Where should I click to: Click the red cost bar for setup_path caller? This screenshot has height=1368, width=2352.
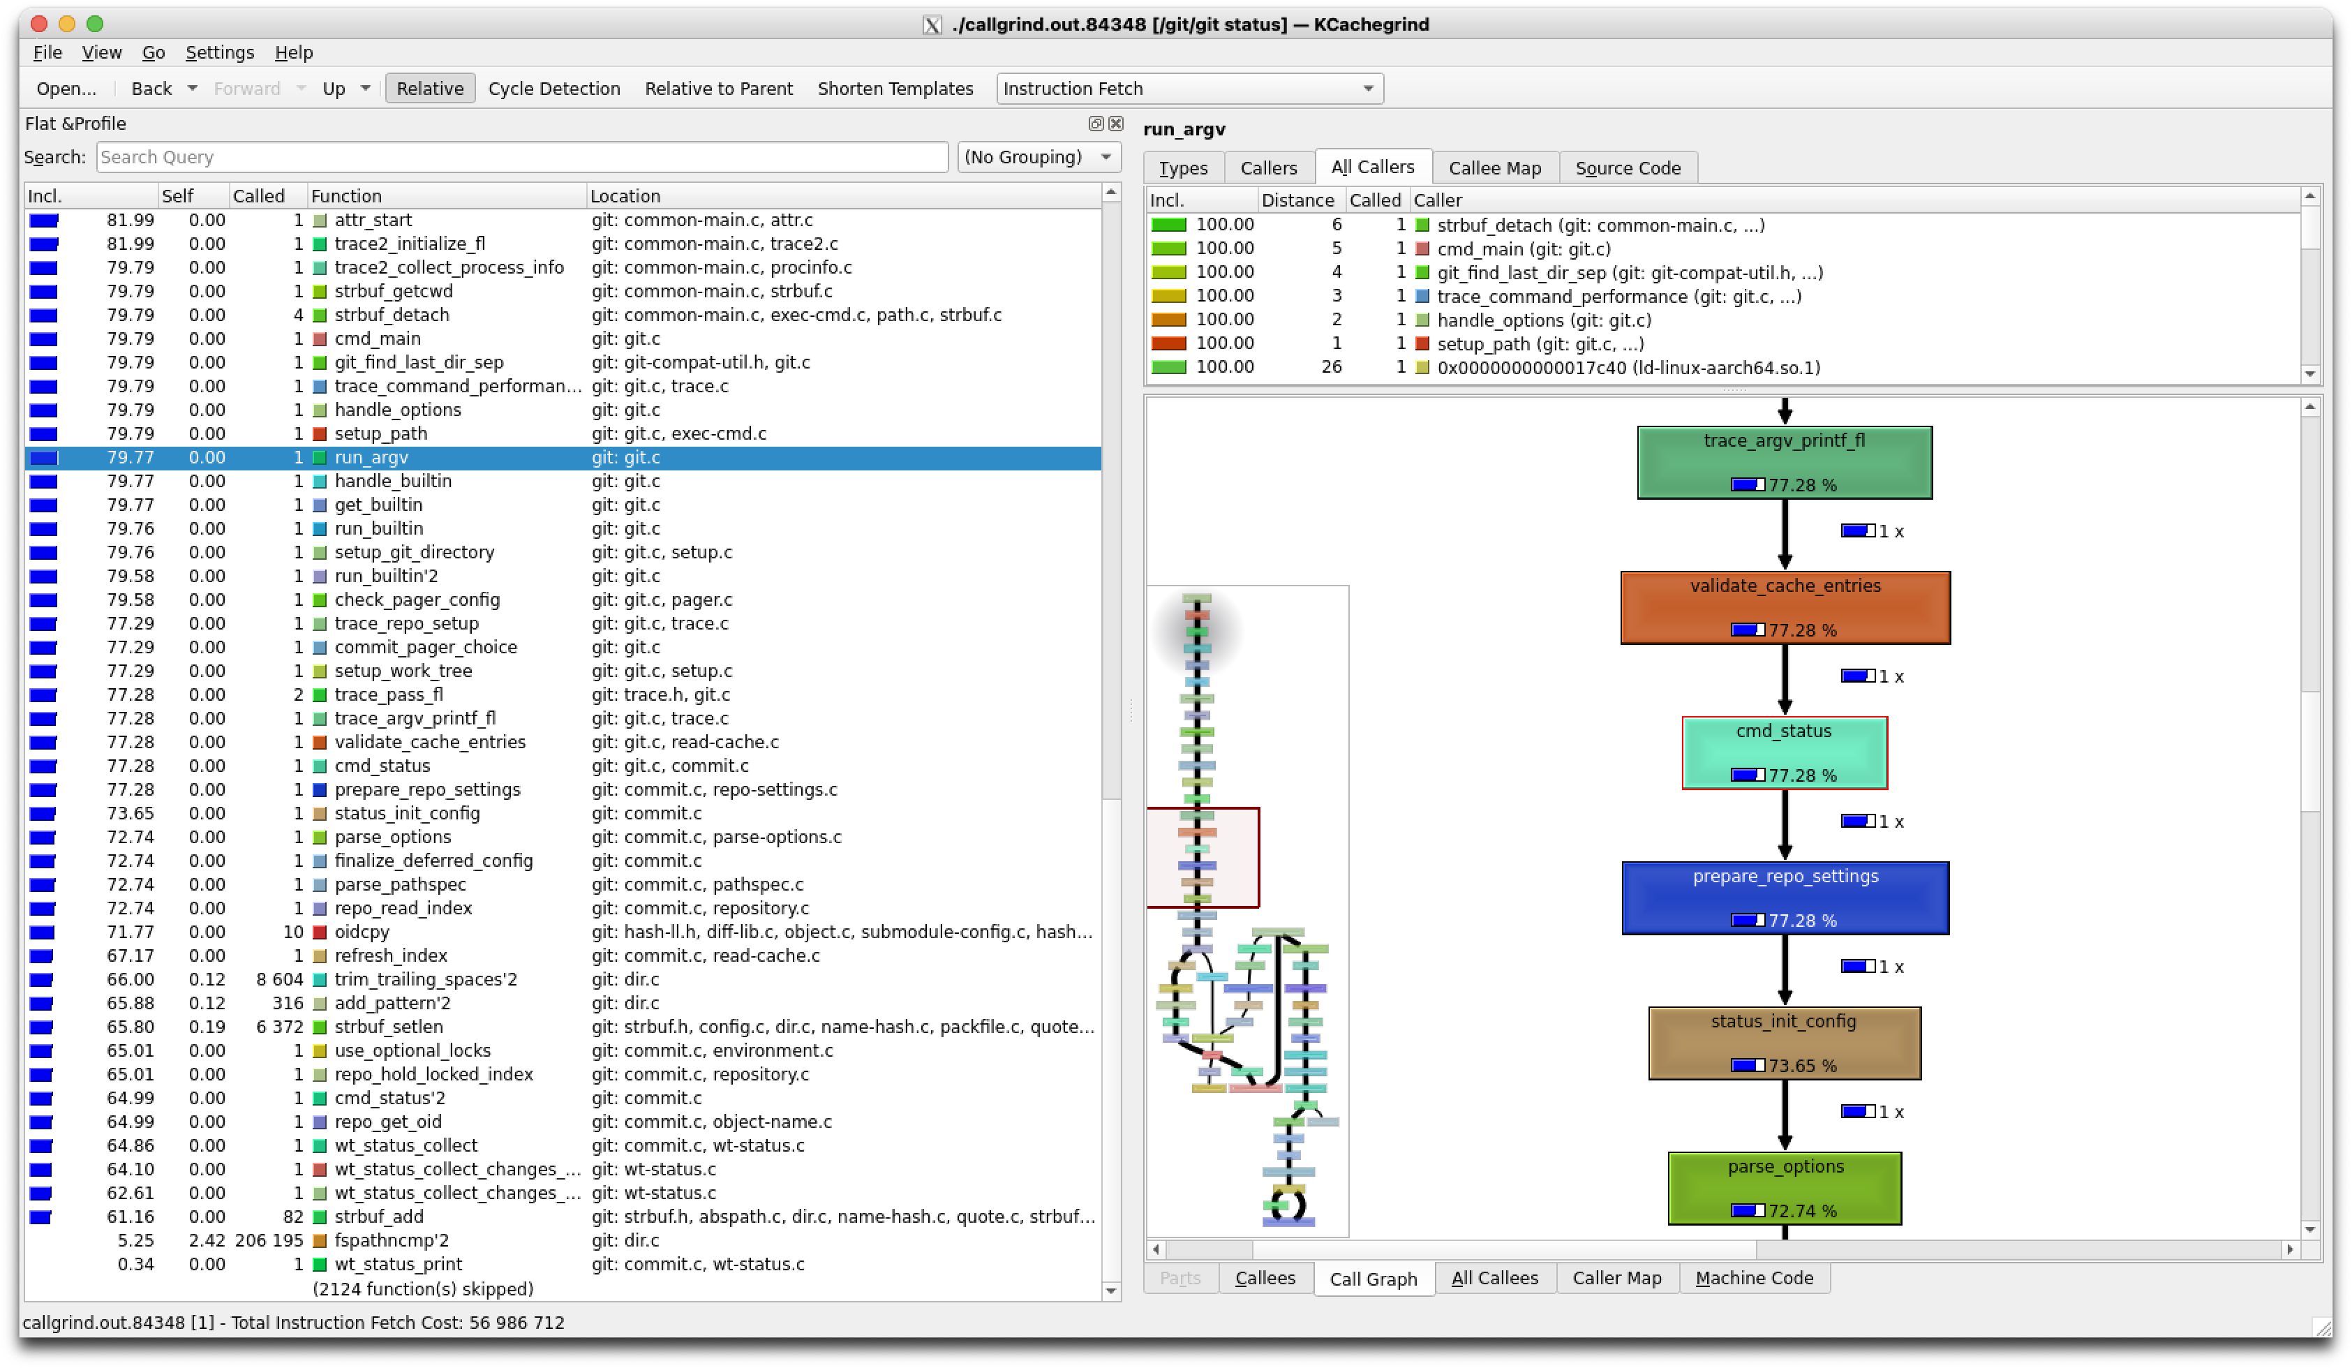click(1168, 343)
